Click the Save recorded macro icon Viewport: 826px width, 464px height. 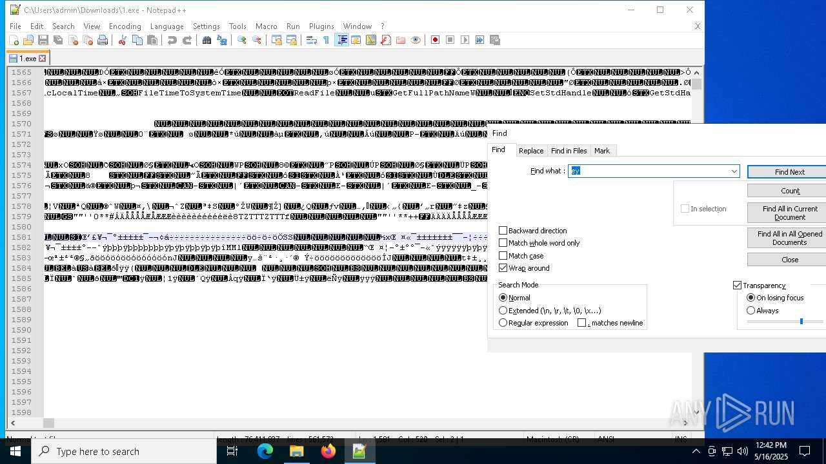tap(495, 40)
